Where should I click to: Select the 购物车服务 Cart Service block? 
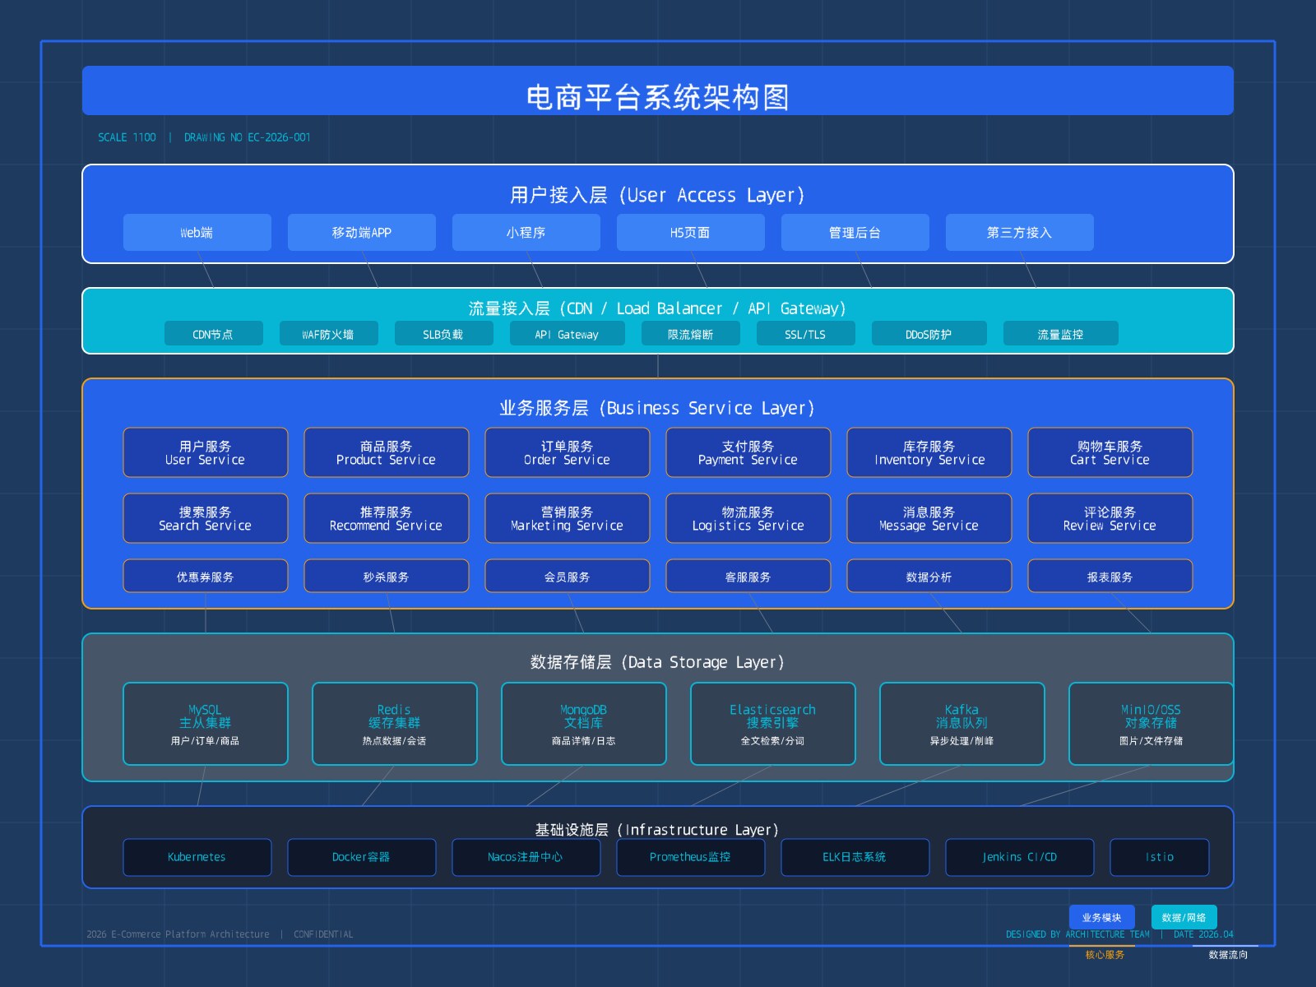(1110, 452)
